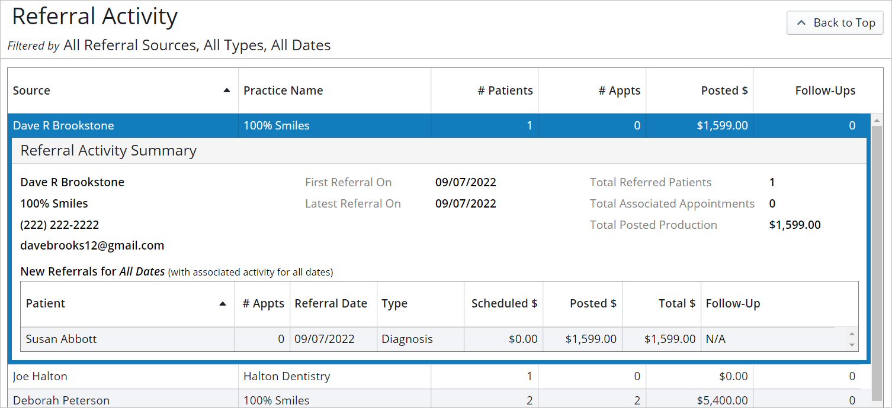The width and height of the screenshot is (892, 408).
Task: Click the Referral Activity Summary header
Action: [108, 151]
